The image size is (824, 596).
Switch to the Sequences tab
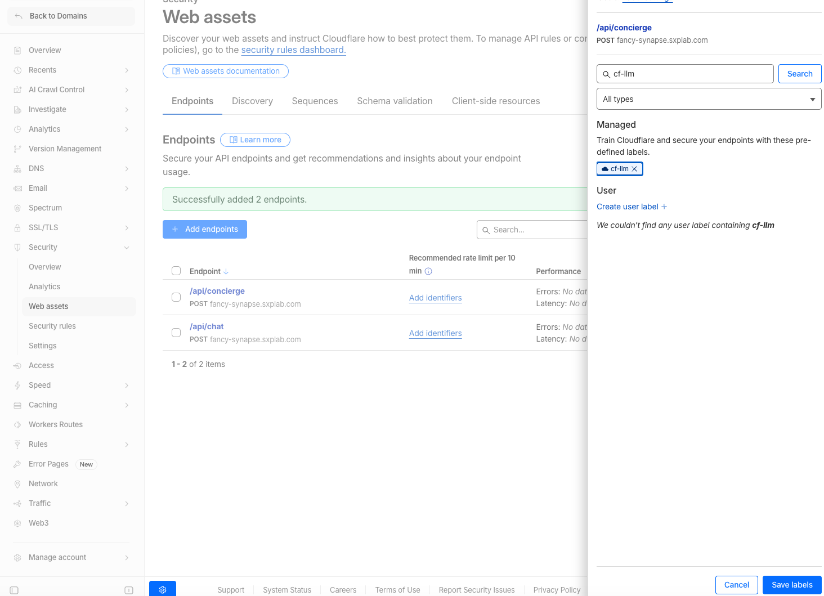[315, 101]
